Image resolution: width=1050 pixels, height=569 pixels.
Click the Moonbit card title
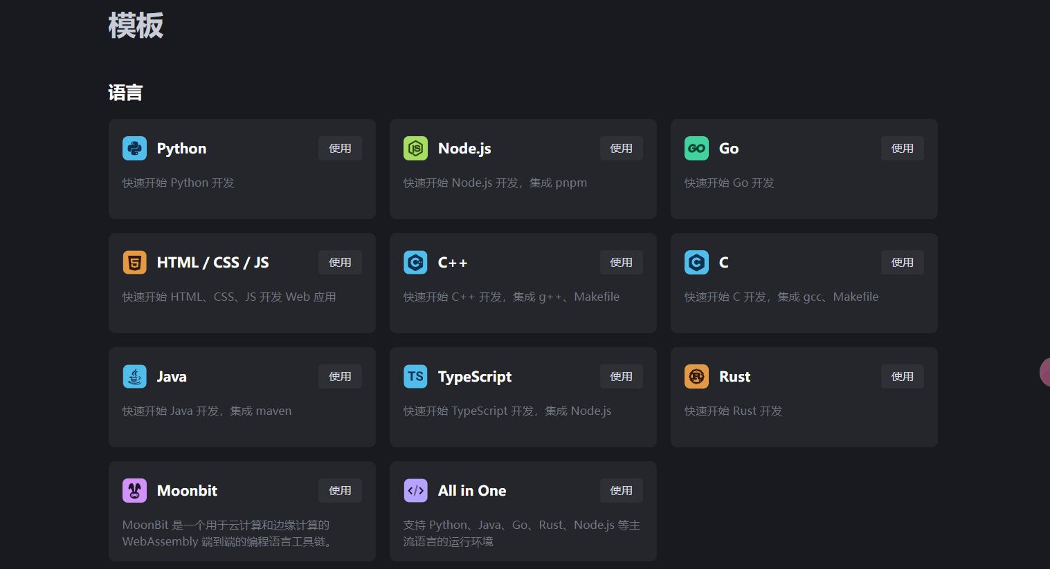coord(187,491)
